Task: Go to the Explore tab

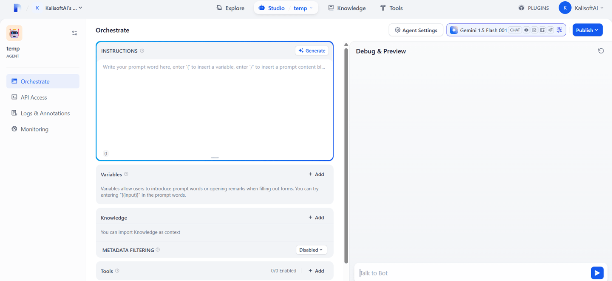Action: (230, 8)
